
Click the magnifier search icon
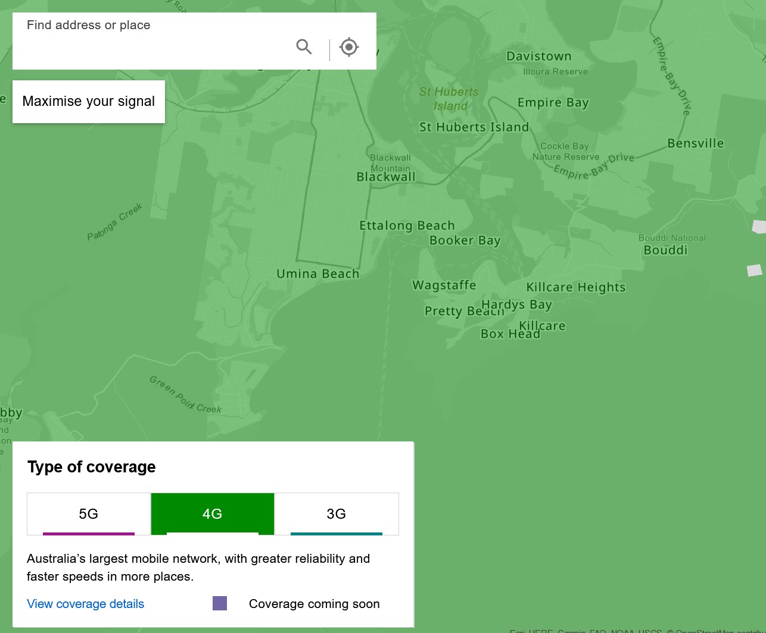click(304, 47)
